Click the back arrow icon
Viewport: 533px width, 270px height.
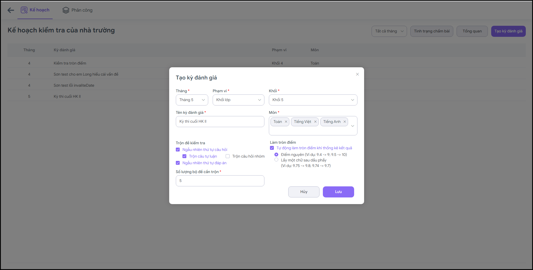coord(11,10)
